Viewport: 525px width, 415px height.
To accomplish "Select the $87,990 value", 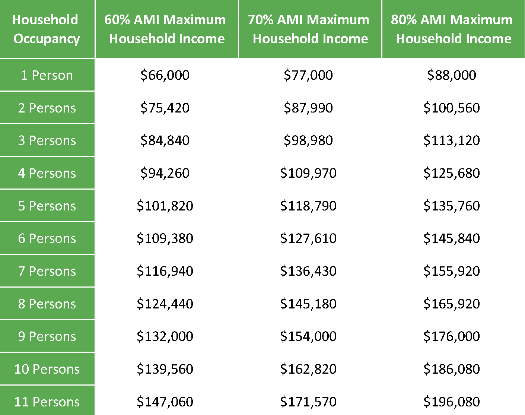I will (x=308, y=108).
